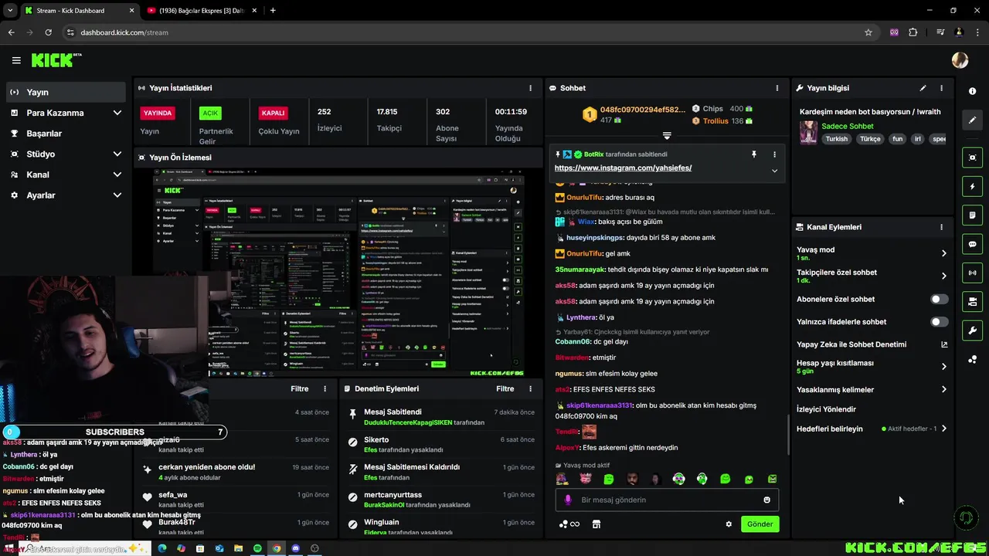Toggle the wrench widget icon in right rail

point(972,331)
